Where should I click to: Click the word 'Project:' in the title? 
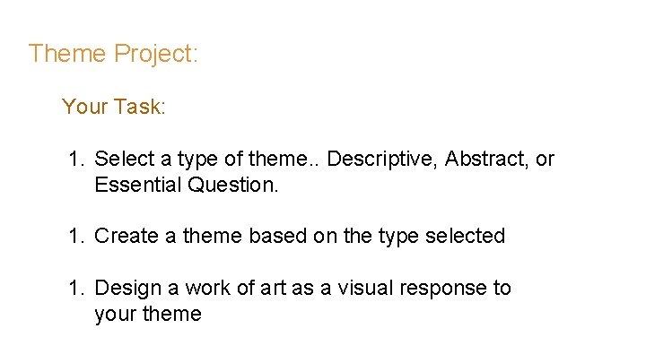pyautogui.click(x=156, y=54)
